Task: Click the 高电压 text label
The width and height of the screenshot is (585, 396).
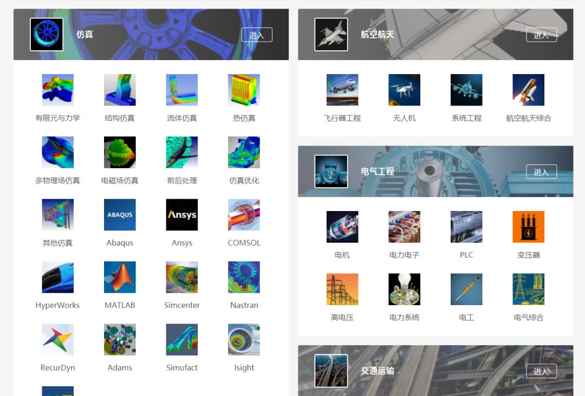Action: 342,318
